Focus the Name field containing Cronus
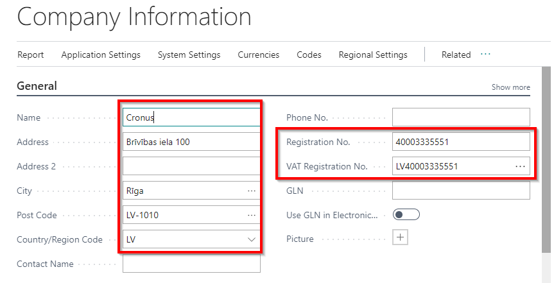 coord(191,117)
